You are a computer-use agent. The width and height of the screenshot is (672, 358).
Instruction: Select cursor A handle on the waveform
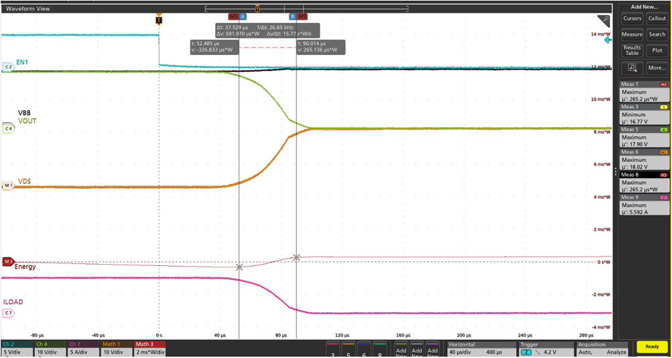click(x=243, y=15)
